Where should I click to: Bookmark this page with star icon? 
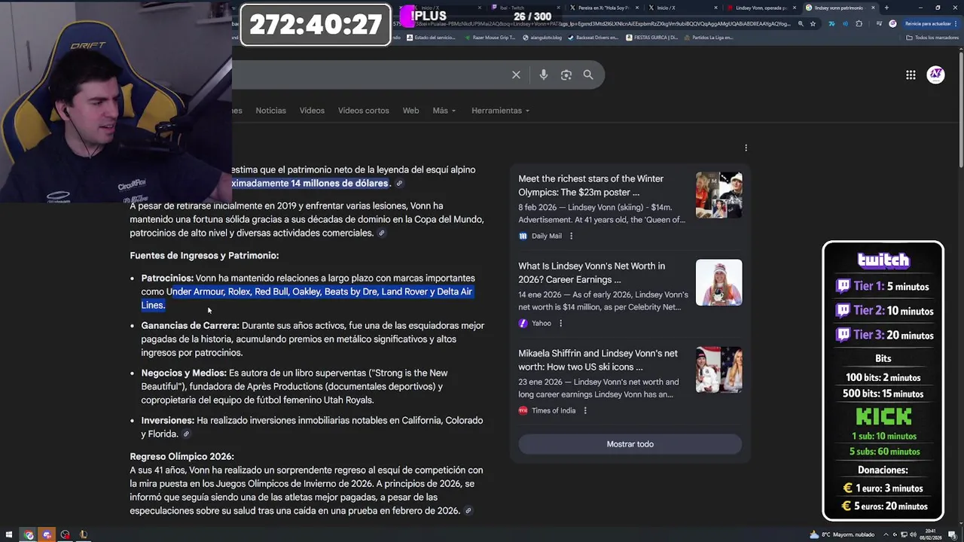(x=813, y=23)
